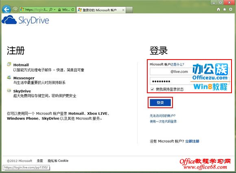This screenshot has width=236, height=173.
Task: Open the Tools gear icon
Action: tap(231, 9)
